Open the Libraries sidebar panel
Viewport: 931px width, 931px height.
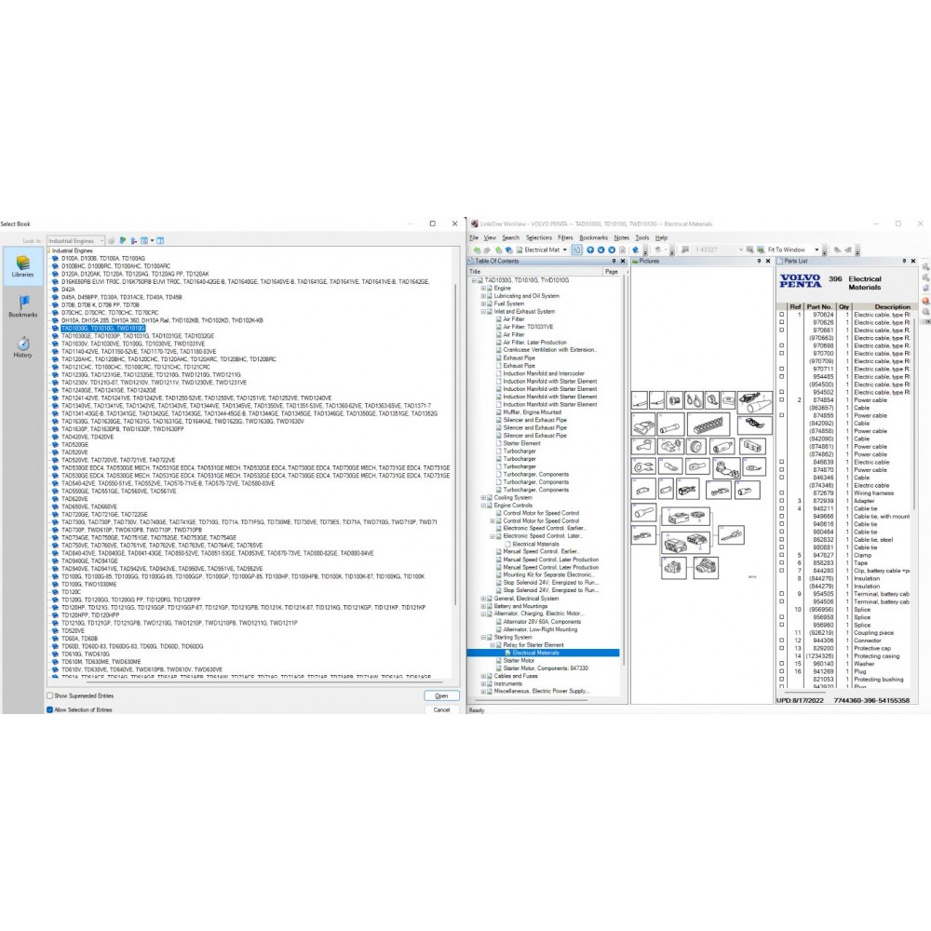pos(22,264)
